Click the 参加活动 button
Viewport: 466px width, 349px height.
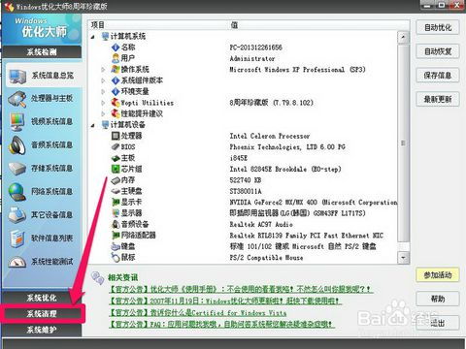tap(438, 275)
